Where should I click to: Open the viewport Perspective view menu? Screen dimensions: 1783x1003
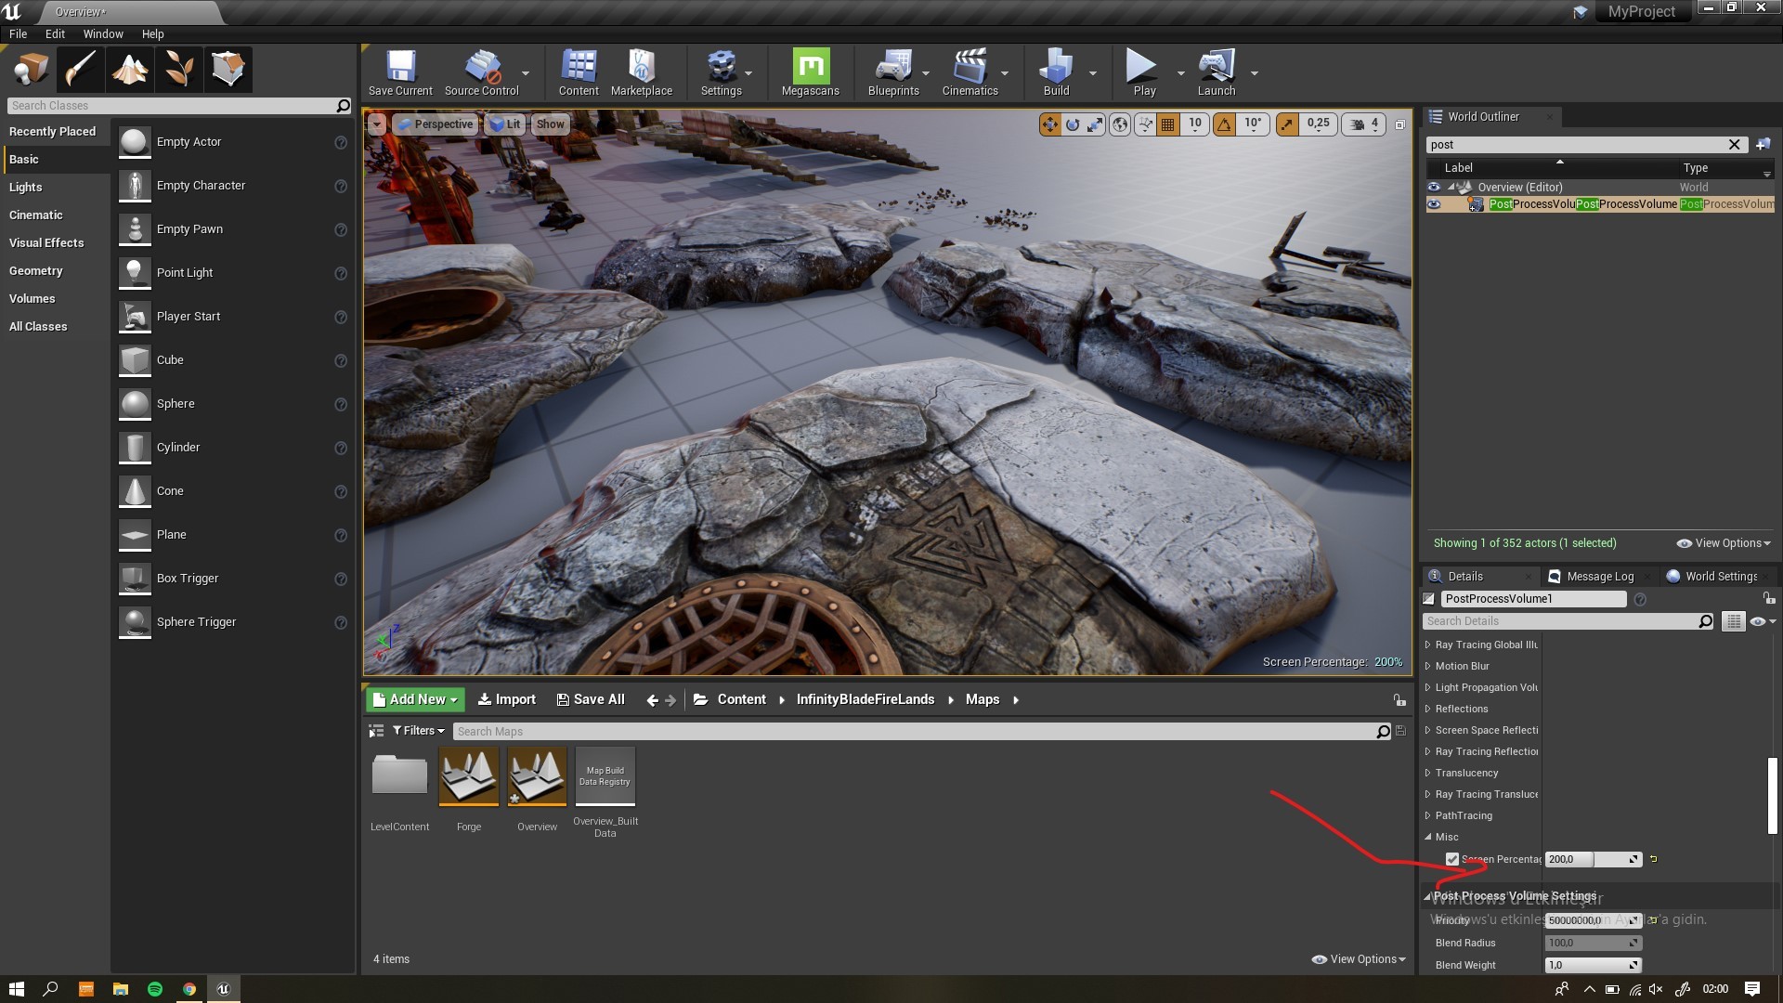tap(435, 124)
